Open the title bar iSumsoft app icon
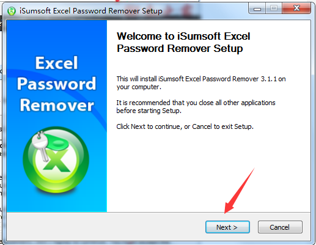 (12, 11)
